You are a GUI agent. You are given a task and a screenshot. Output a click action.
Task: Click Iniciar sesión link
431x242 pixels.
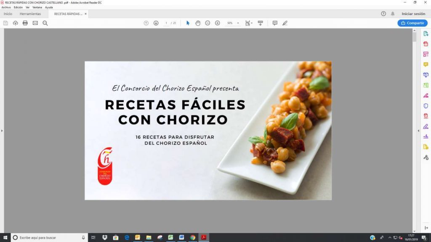click(x=413, y=14)
